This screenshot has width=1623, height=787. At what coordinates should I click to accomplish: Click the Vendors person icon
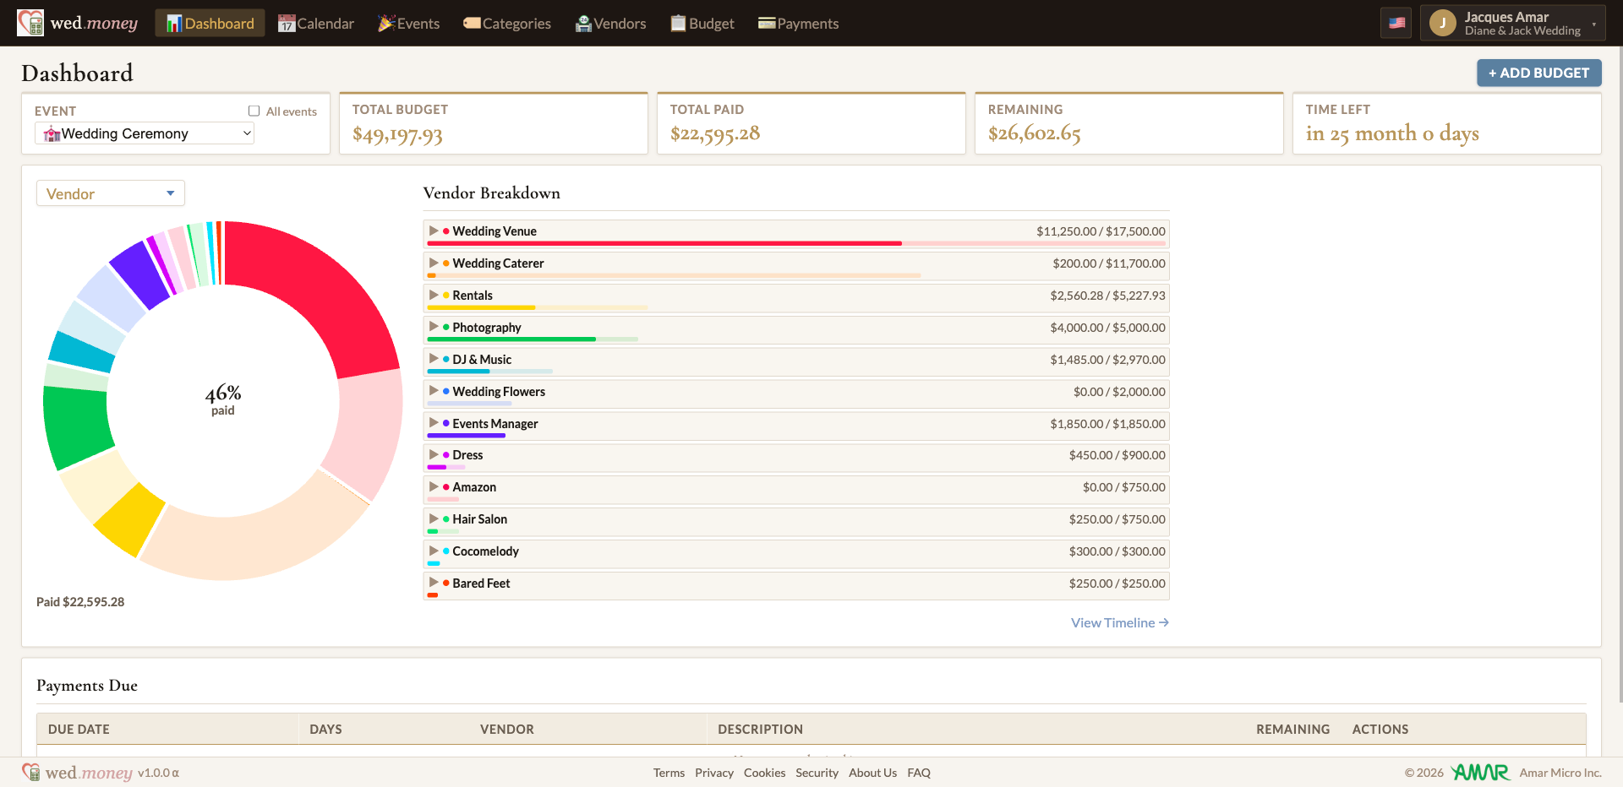click(x=583, y=24)
